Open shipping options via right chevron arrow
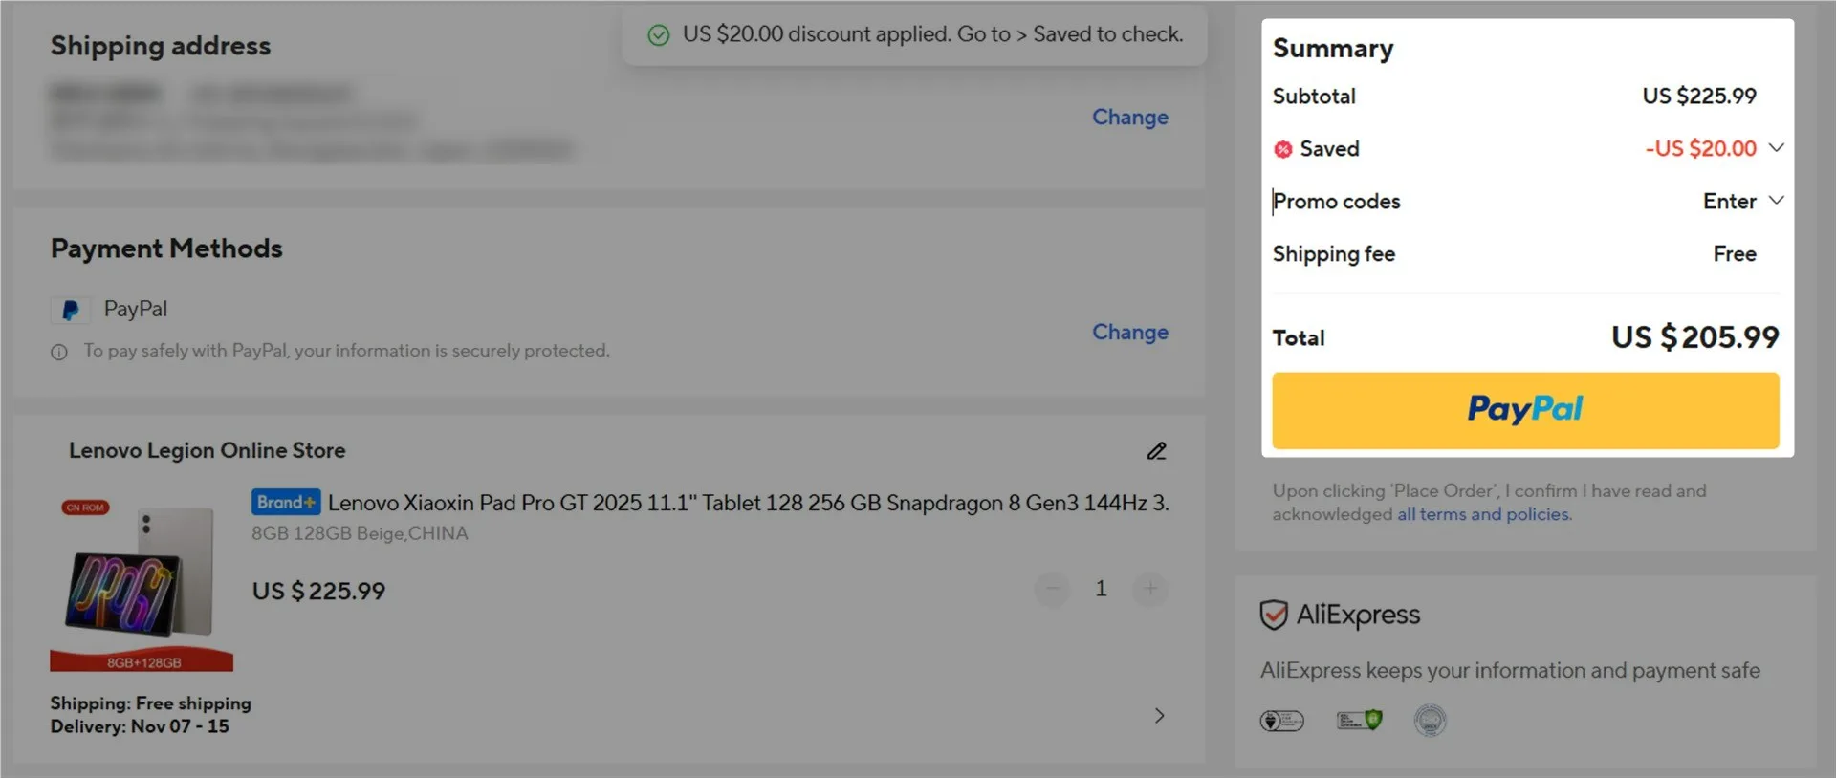Viewport: 1836px width, 778px height. click(1159, 715)
